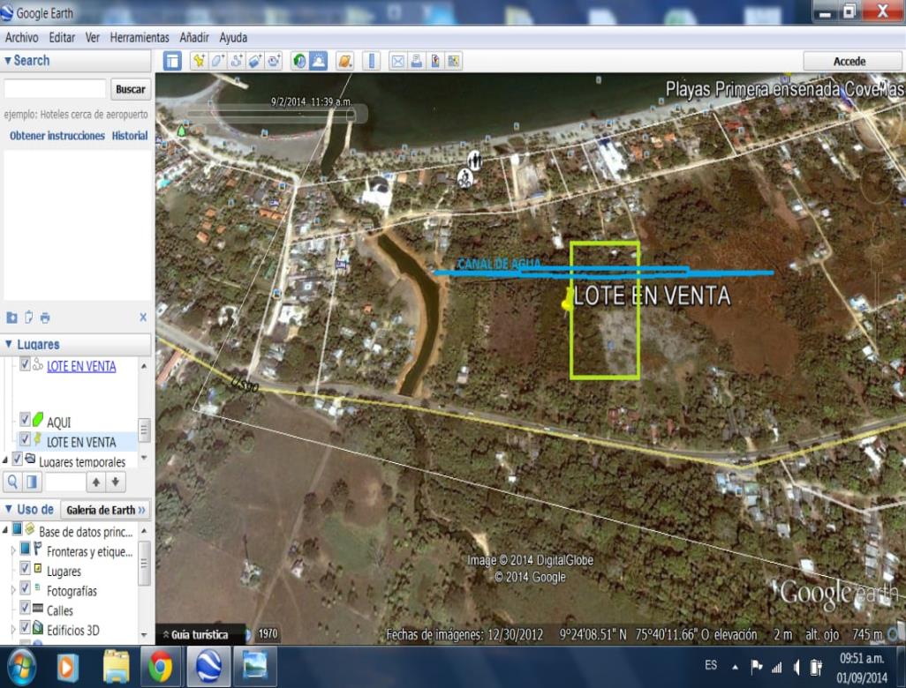Click the Obtener instrucciones link
This screenshot has width=906, height=688.
tap(57, 136)
